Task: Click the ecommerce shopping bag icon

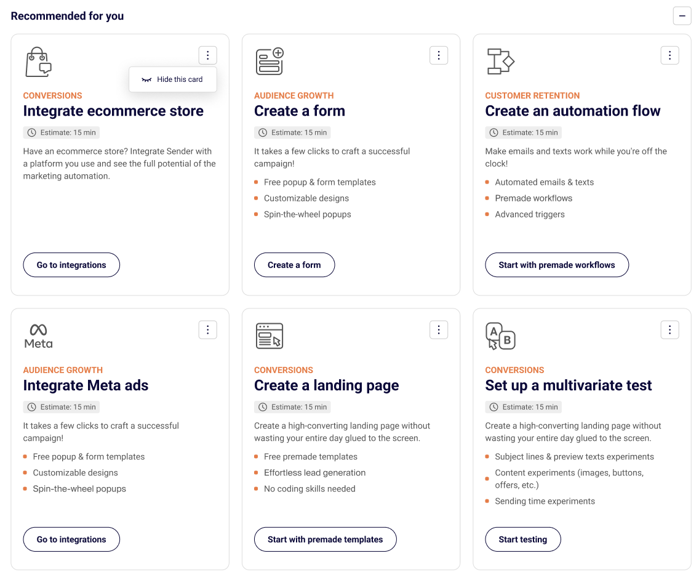Action: (x=38, y=62)
